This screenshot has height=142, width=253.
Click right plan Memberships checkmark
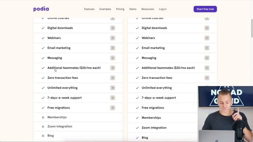(x=137, y=118)
